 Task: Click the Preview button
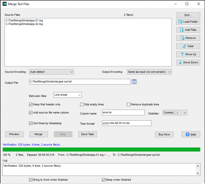pos(14,134)
